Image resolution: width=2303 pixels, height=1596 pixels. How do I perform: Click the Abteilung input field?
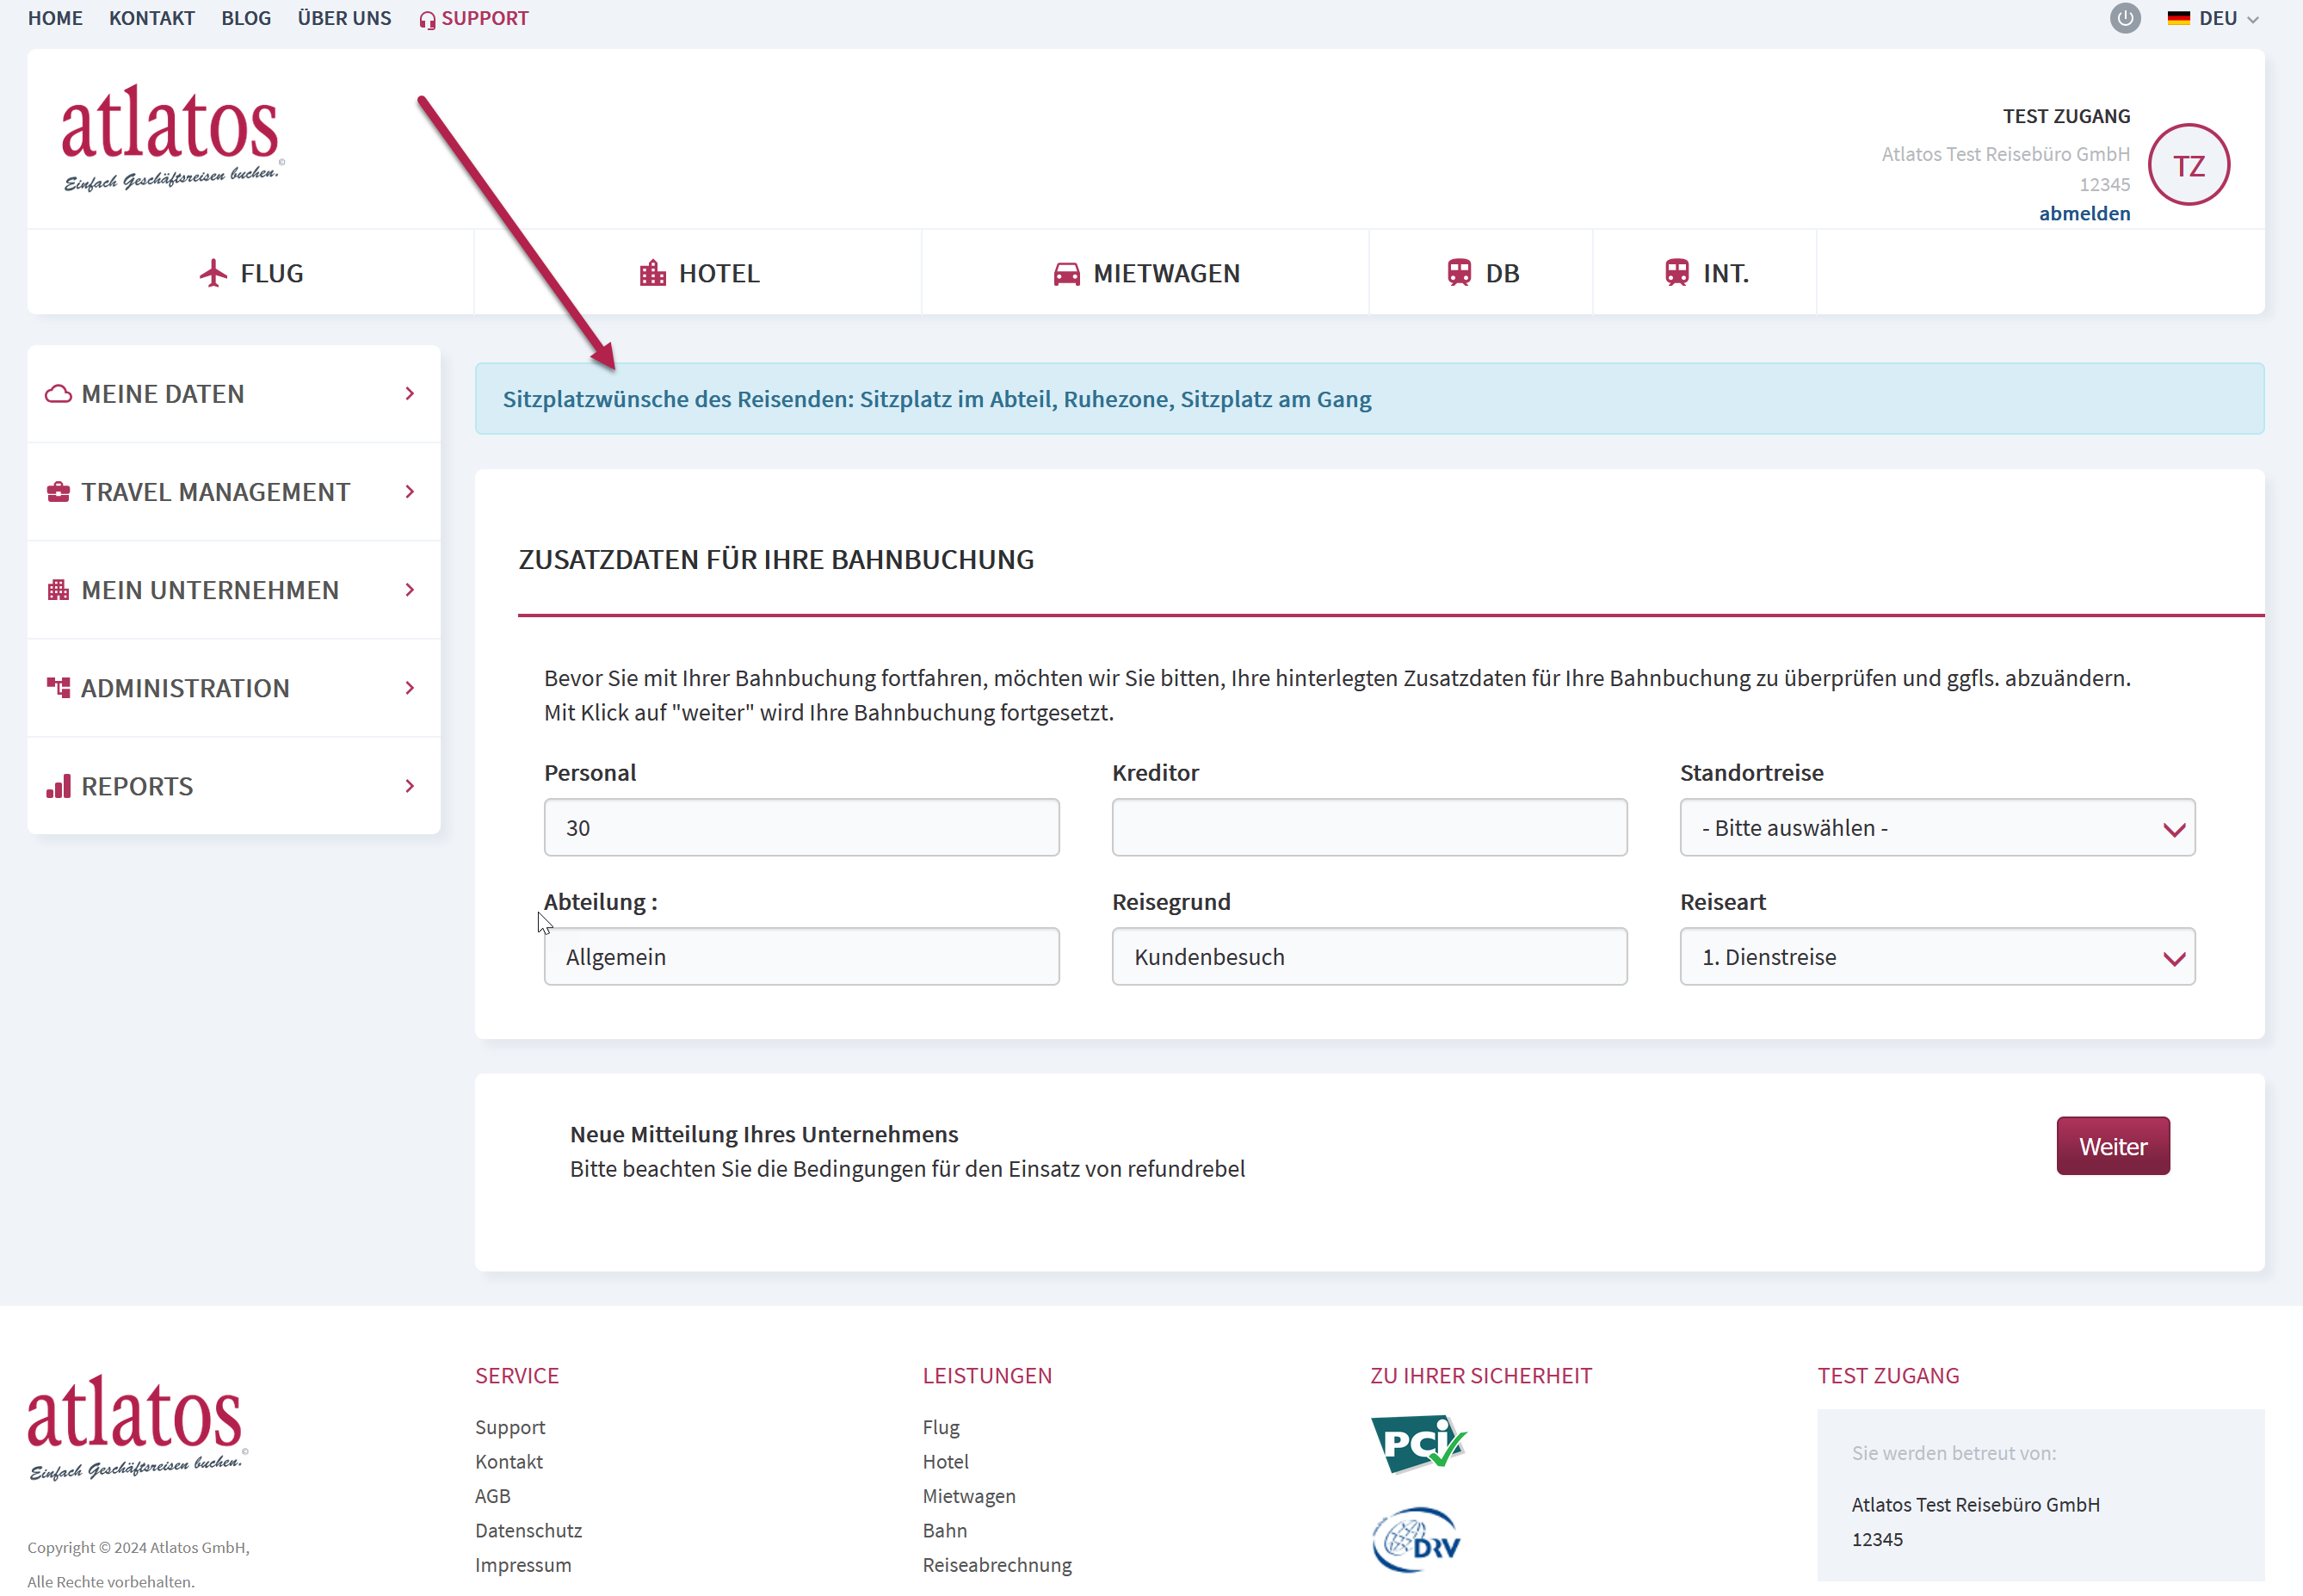(x=801, y=957)
